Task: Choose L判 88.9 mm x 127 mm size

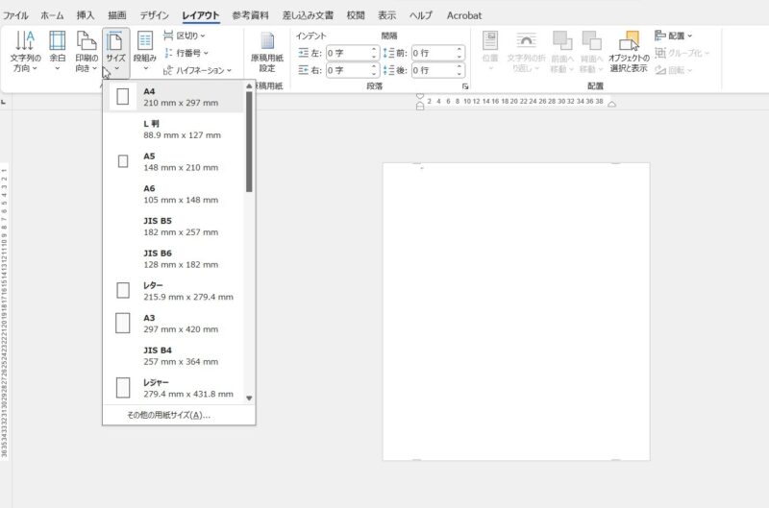Action: point(174,130)
